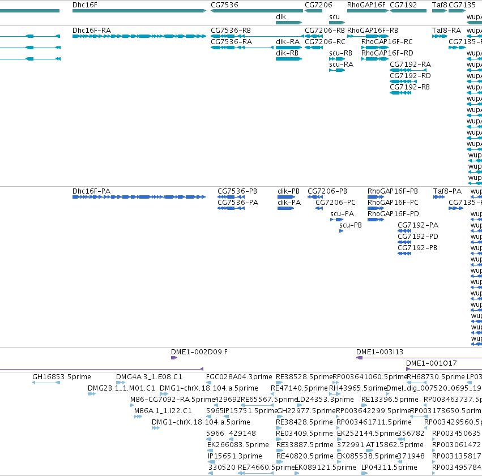Select the Taf8-PA protein label

[x=447, y=191]
